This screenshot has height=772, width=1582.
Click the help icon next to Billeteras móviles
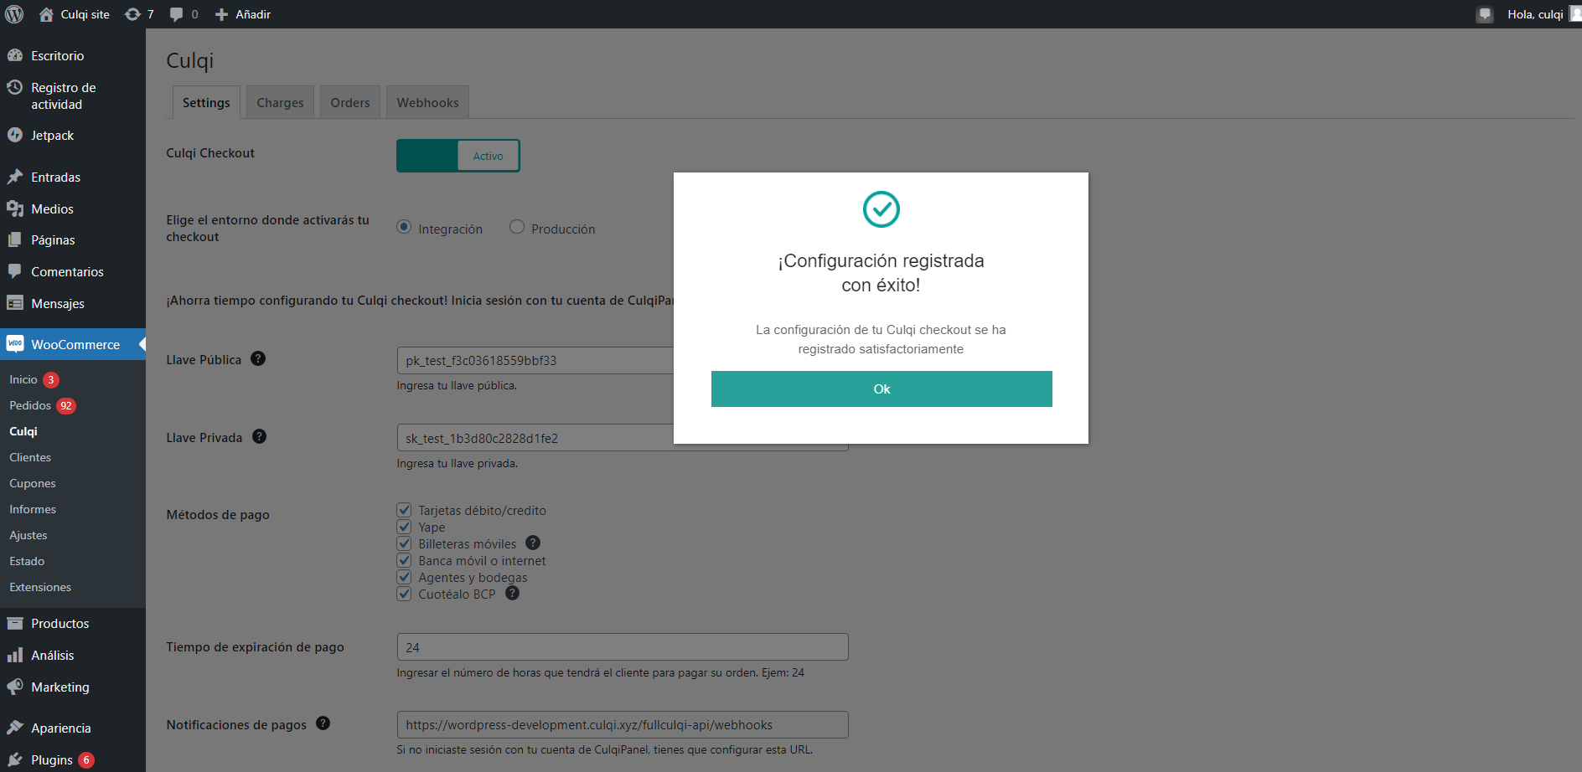pos(532,543)
